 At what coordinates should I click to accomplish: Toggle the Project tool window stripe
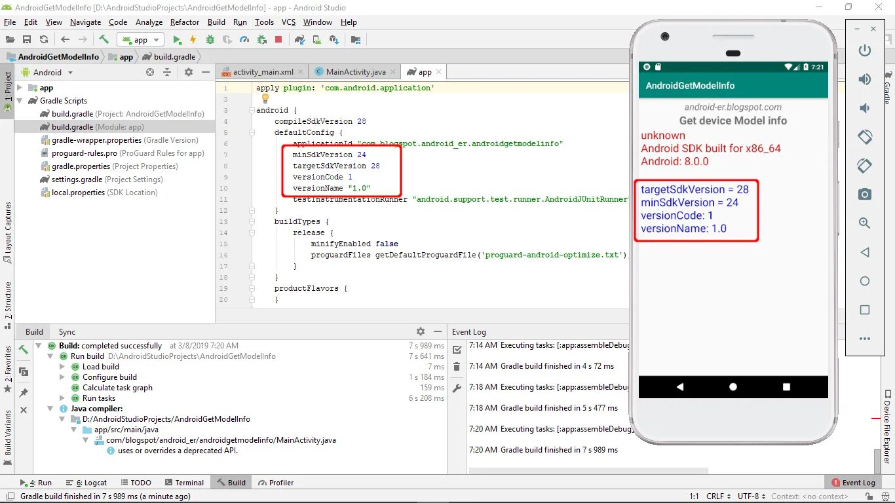(7, 91)
